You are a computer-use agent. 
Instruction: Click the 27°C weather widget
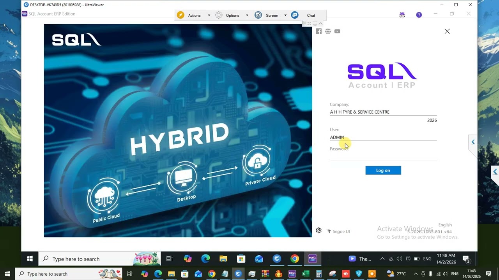(x=396, y=274)
